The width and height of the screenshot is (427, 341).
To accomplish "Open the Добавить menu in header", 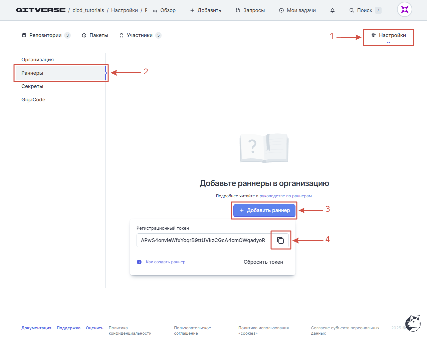I will click(x=206, y=10).
